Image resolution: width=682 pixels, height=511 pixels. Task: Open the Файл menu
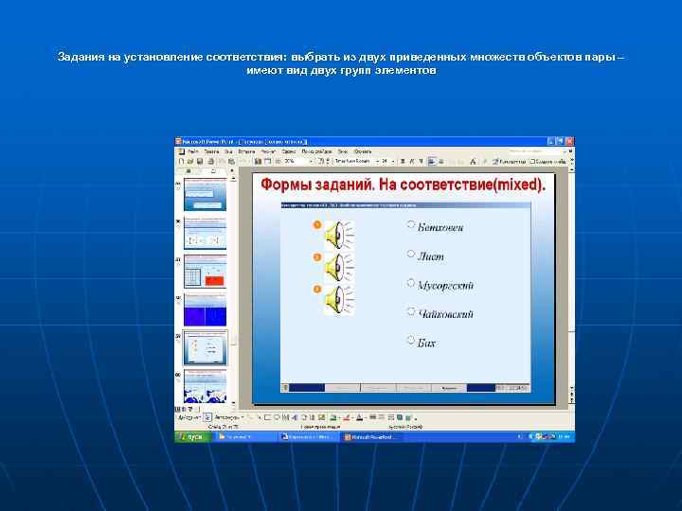193,151
